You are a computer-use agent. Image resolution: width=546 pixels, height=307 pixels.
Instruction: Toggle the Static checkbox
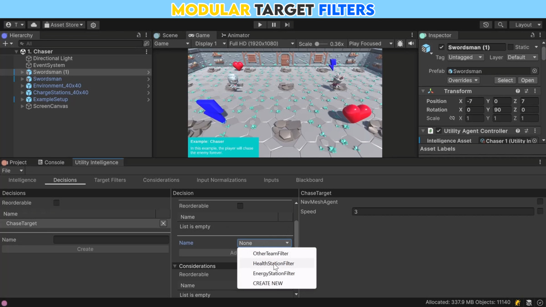coord(511,47)
